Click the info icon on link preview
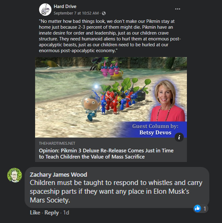The image size is (222, 223). 179,137
